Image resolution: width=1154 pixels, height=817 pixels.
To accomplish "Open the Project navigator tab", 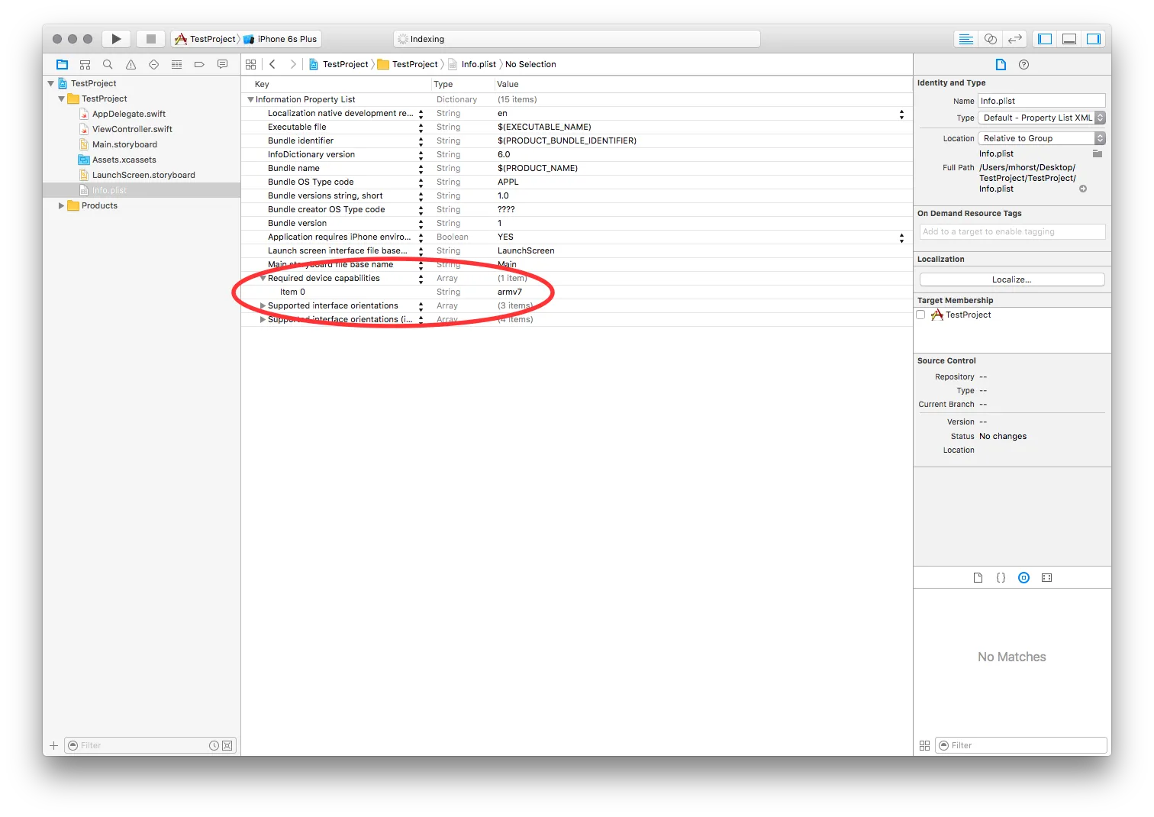I will pyautogui.click(x=63, y=65).
